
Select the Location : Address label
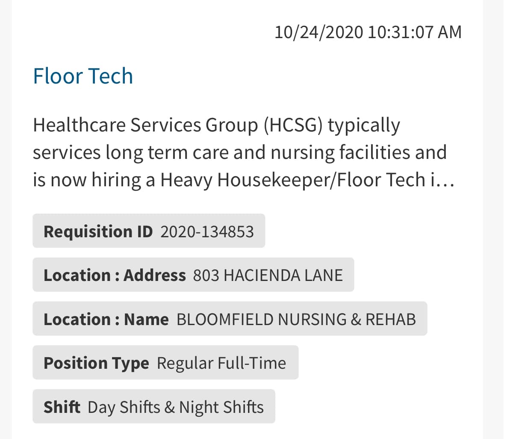[115, 275]
